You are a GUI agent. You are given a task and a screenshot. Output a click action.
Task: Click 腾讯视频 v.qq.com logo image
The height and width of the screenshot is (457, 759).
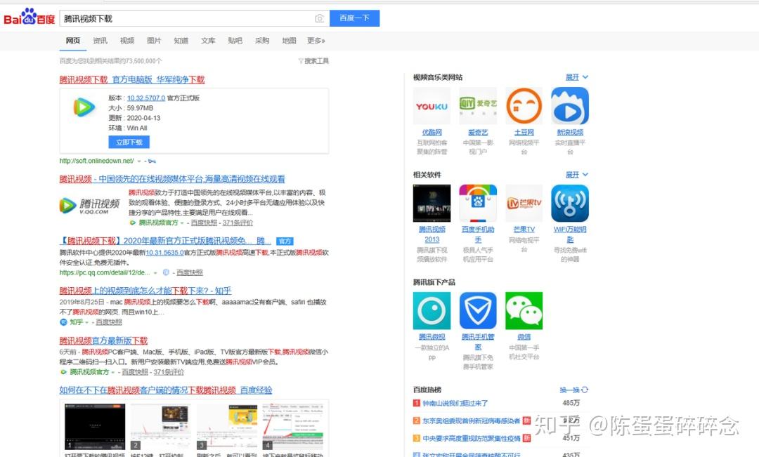click(x=89, y=205)
